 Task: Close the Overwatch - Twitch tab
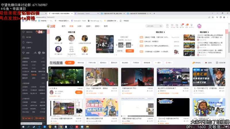coord(98,13)
